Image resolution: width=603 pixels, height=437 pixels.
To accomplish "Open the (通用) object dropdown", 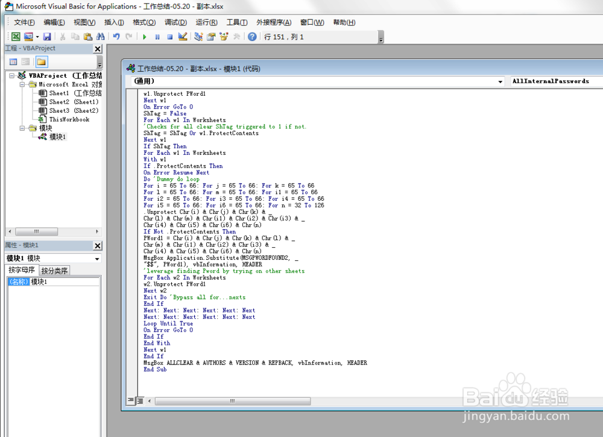I will point(500,81).
